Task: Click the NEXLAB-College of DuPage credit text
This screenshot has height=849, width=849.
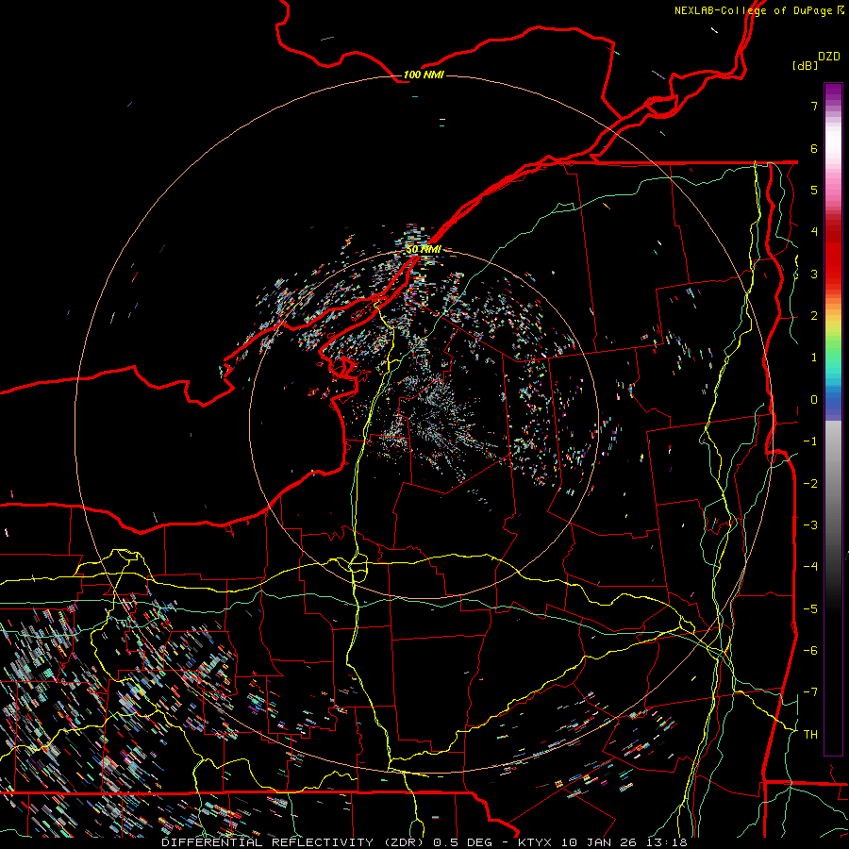Action: tap(755, 10)
